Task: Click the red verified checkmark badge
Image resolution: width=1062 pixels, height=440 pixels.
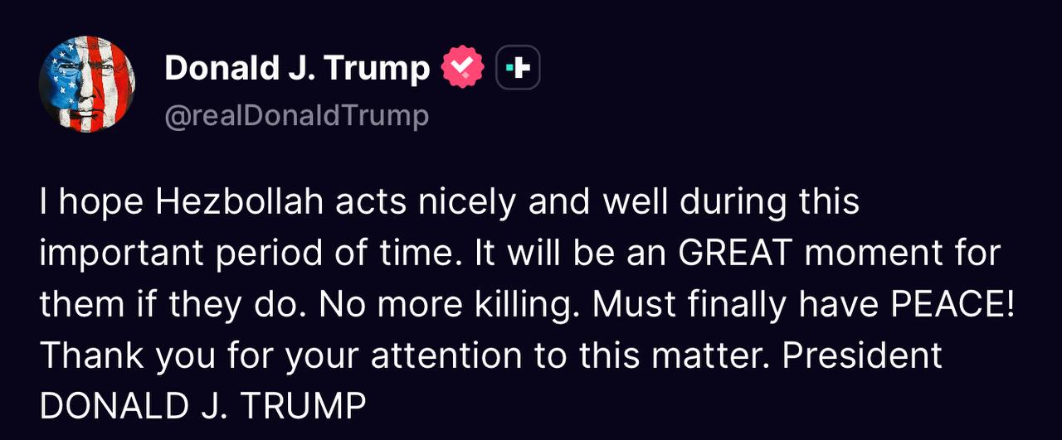Action: click(x=462, y=68)
